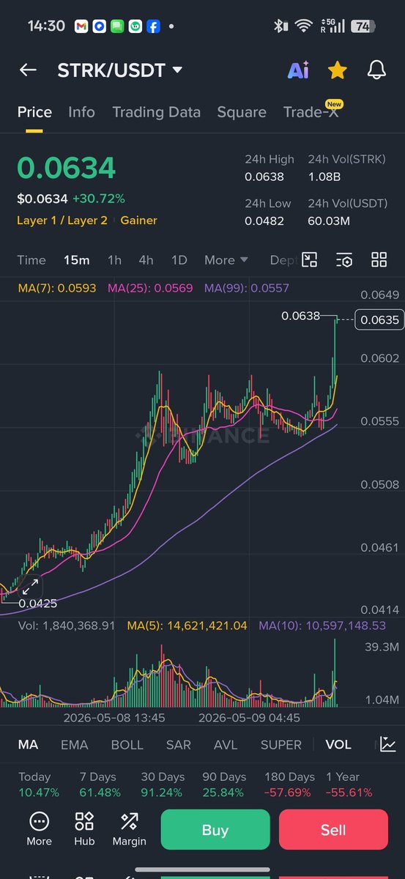Tap the MA(99): 0.0557 label
The width and height of the screenshot is (405, 879).
(x=247, y=288)
